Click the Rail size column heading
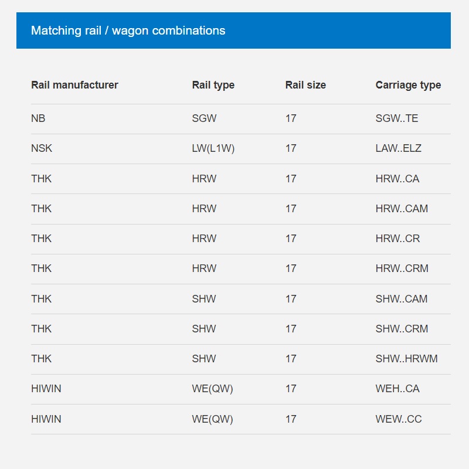The image size is (469, 469). [x=305, y=85]
